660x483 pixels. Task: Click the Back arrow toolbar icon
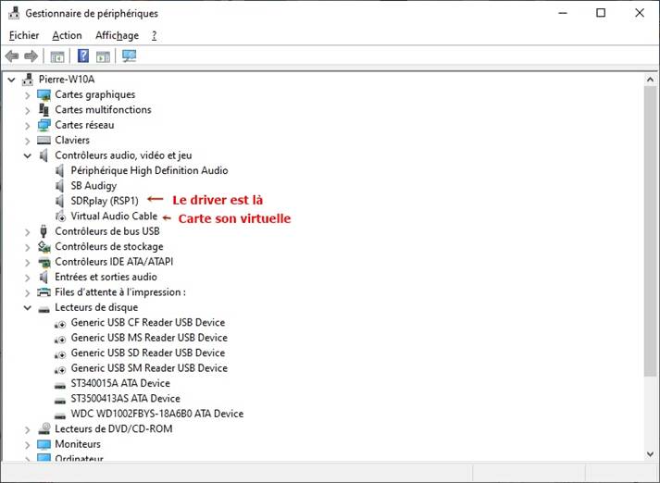click(x=12, y=56)
